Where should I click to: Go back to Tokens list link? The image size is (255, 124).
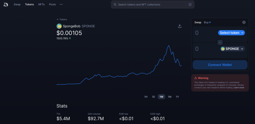click(61, 19)
